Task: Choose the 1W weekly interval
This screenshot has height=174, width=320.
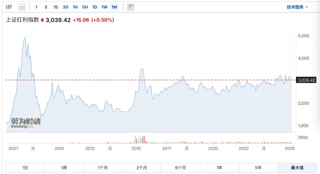Action: [x=104, y=7]
